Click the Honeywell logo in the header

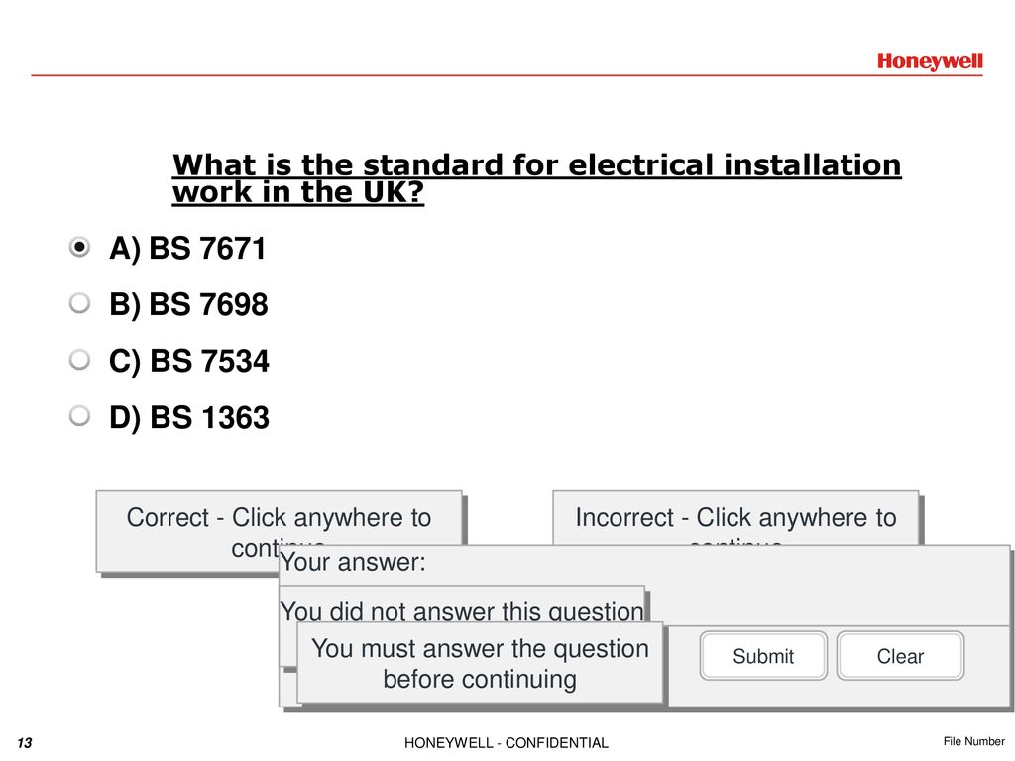click(930, 61)
